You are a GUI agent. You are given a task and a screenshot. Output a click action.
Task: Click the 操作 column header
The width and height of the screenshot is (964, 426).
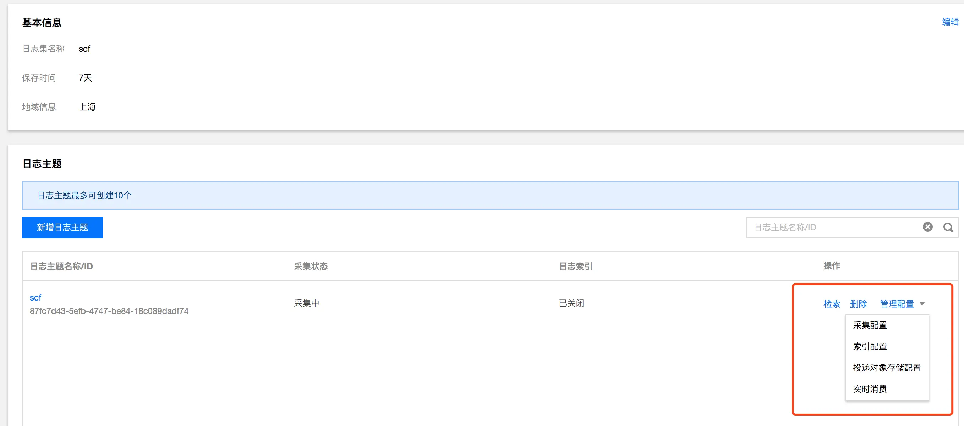832,265
